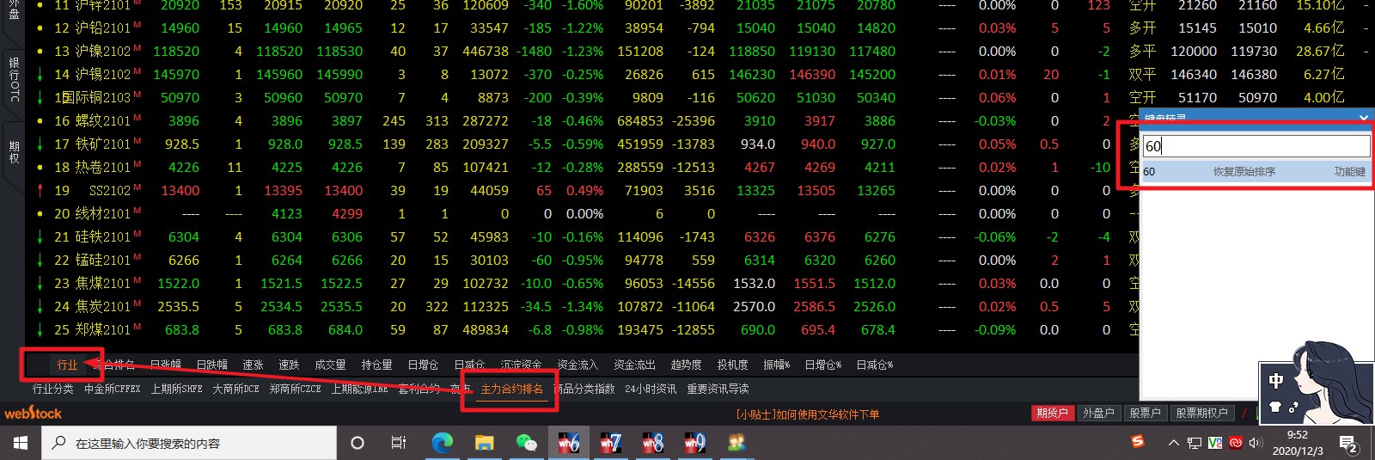This screenshot has height=460, width=1375.
Task: Open the wh7 app in taskbar
Action: coord(610,443)
